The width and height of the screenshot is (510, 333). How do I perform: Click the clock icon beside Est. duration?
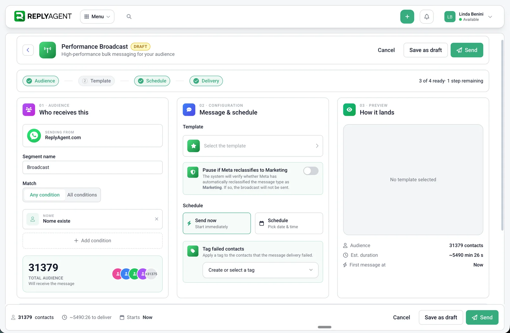[x=346, y=255]
